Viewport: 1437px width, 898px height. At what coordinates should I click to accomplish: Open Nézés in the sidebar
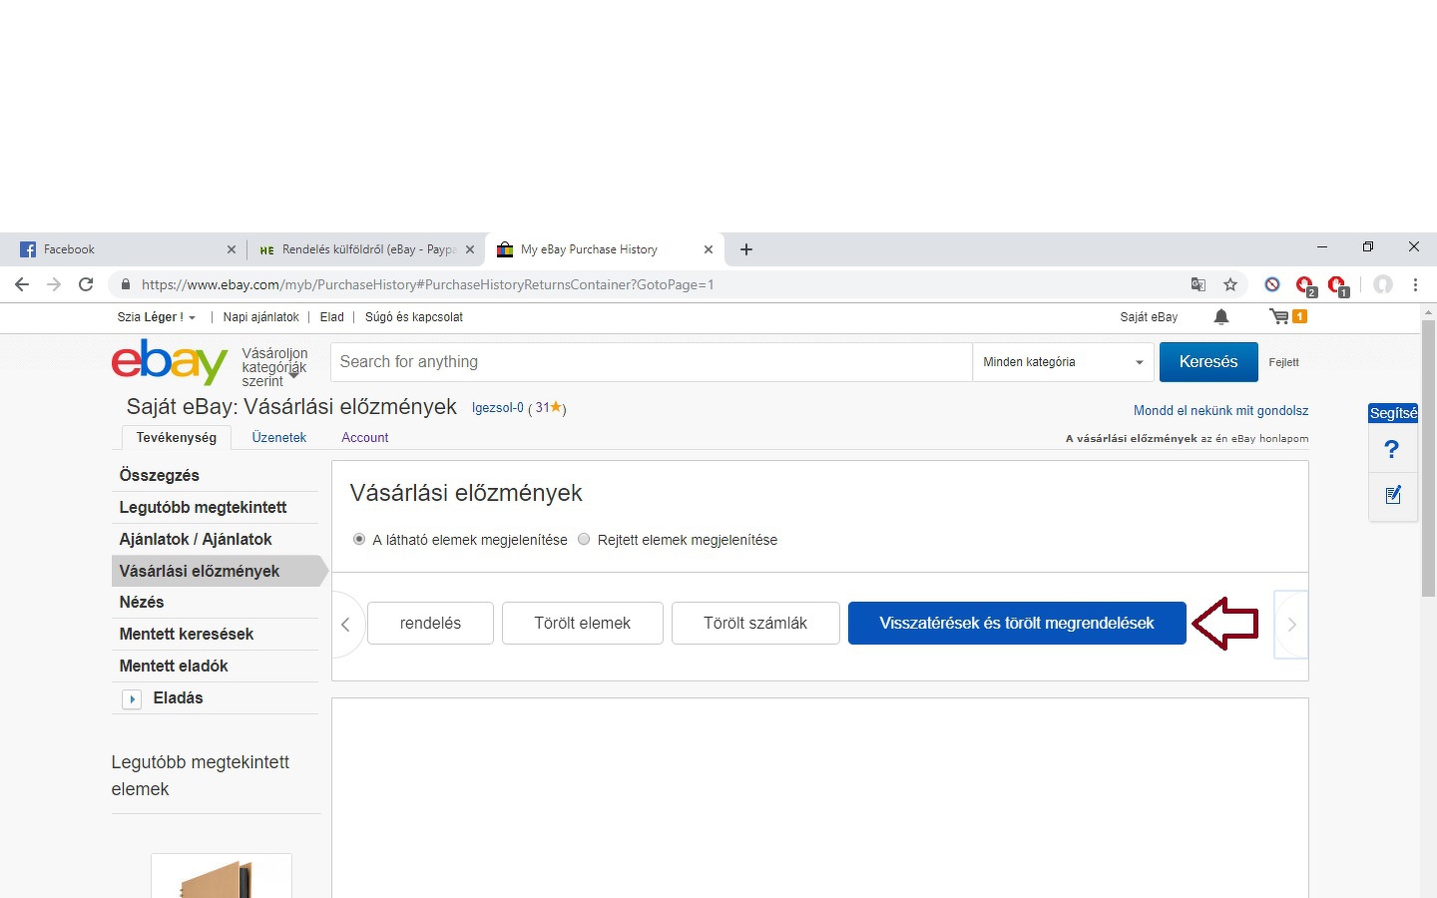coord(142,602)
